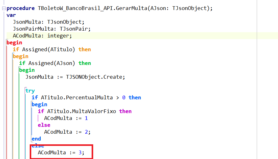Image resolution: width=278 pixels, height=159 pixels.
Task: Click the try keyword
Action: (30, 91)
